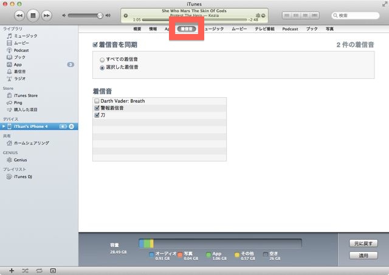
Task: Adjust the volume slider knob
Action: [x=100, y=16]
